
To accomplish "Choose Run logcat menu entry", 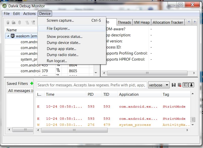I will 57,61.
